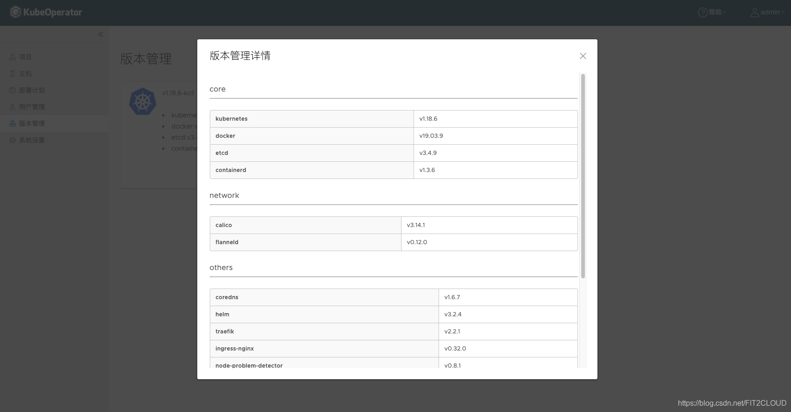Select the coredns row label

click(x=227, y=297)
